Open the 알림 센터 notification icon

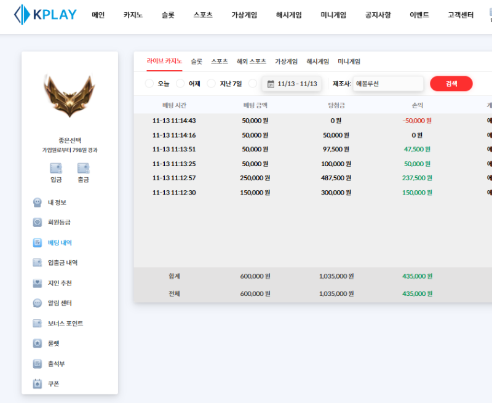pos(36,303)
